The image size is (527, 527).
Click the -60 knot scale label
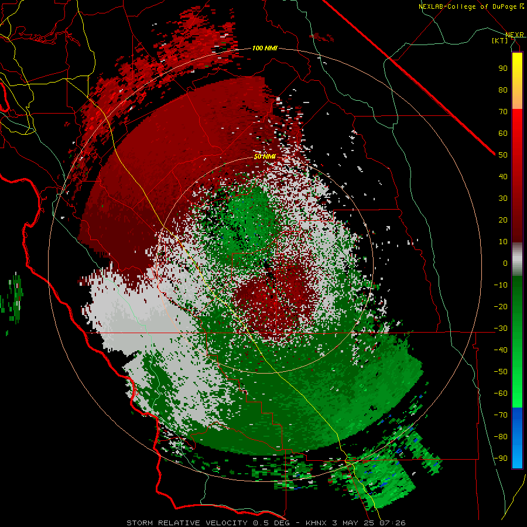[501, 393]
